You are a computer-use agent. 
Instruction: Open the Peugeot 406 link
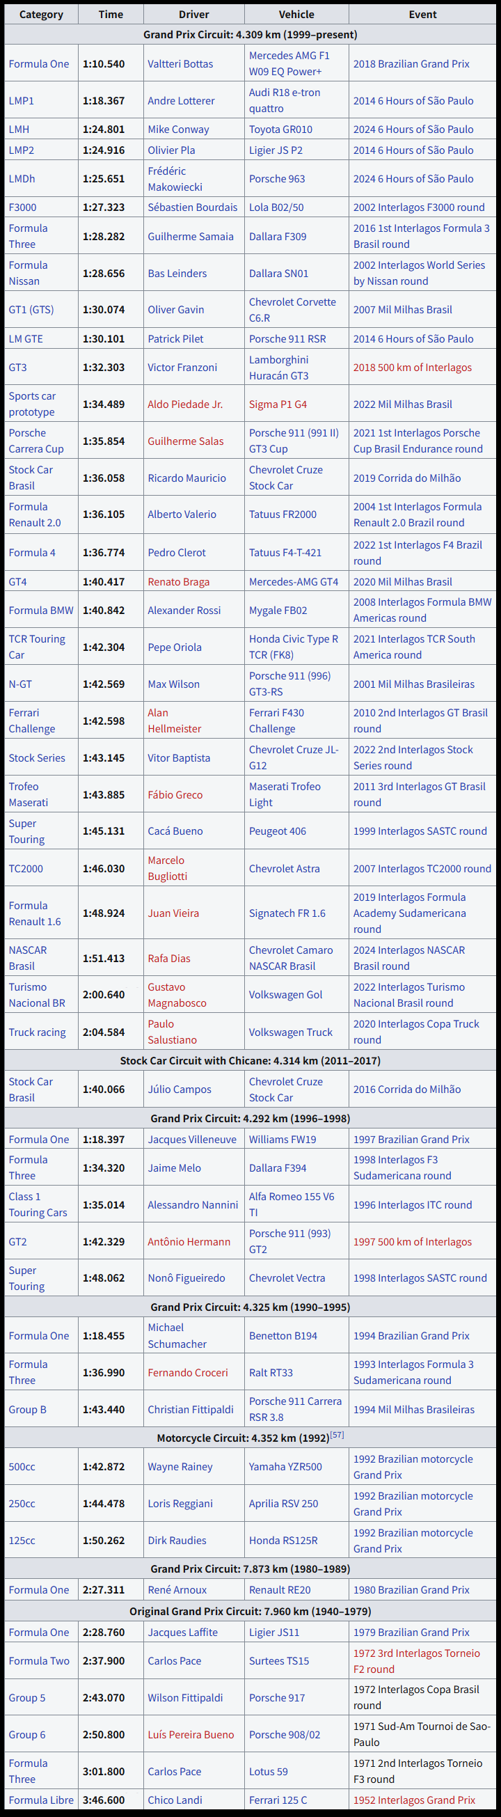tap(278, 832)
